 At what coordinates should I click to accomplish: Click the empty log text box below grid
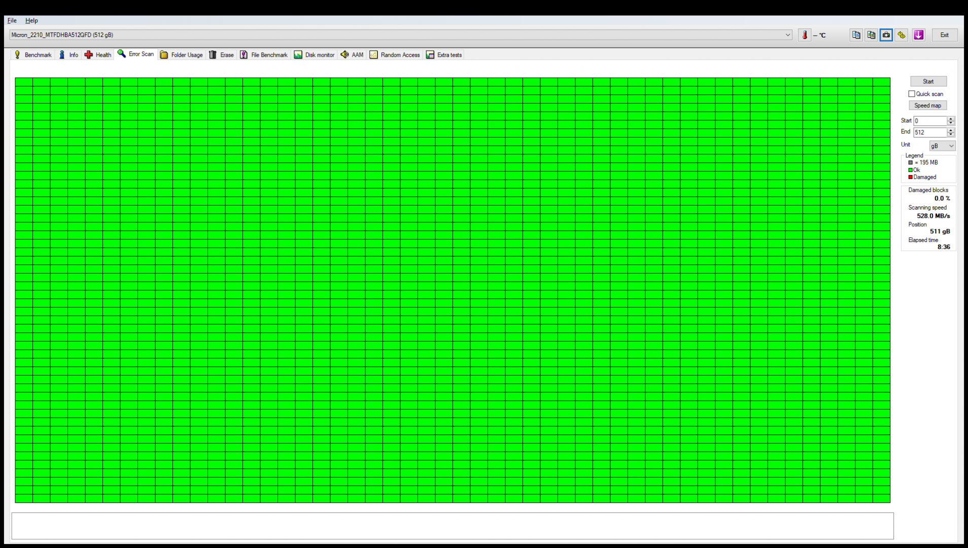(453, 526)
